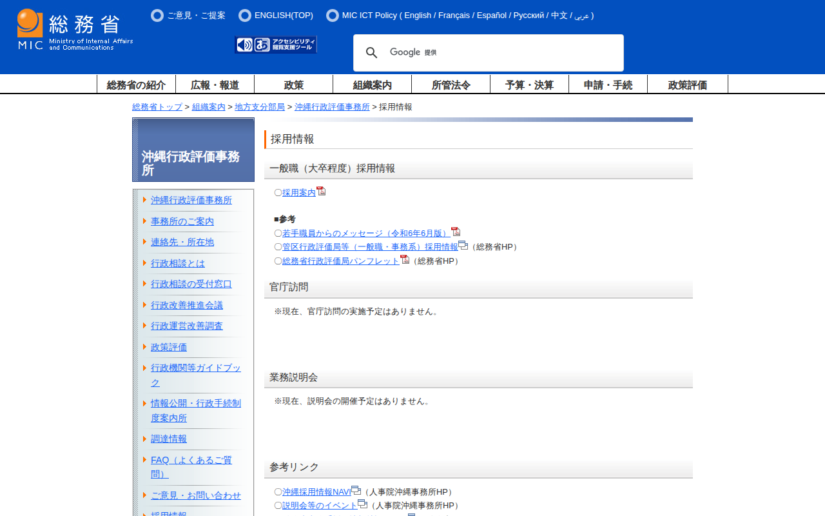The height and width of the screenshot is (516, 825).
Task: Click PDF icon after 若手職員からのメッセージ
Action: tap(456, 232)
